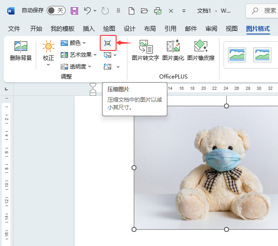Open the 视图 tab

click(232, 29)
